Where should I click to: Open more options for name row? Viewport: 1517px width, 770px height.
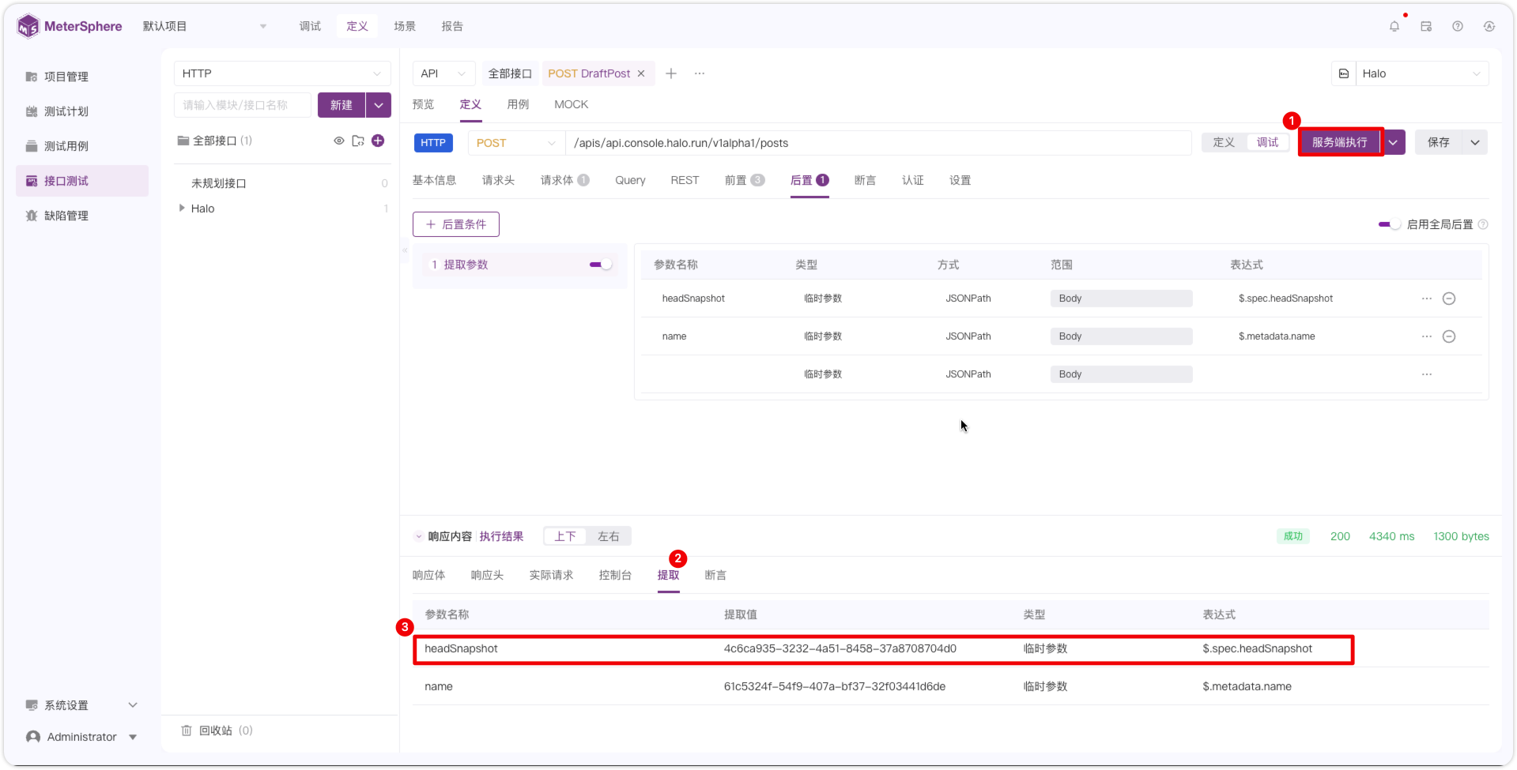(x=1427, y=336)
